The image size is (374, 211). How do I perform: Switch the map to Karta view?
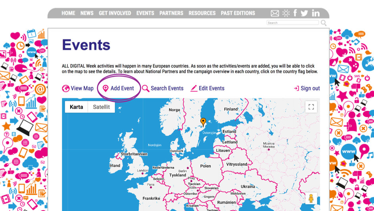click(x=76, y=107)
